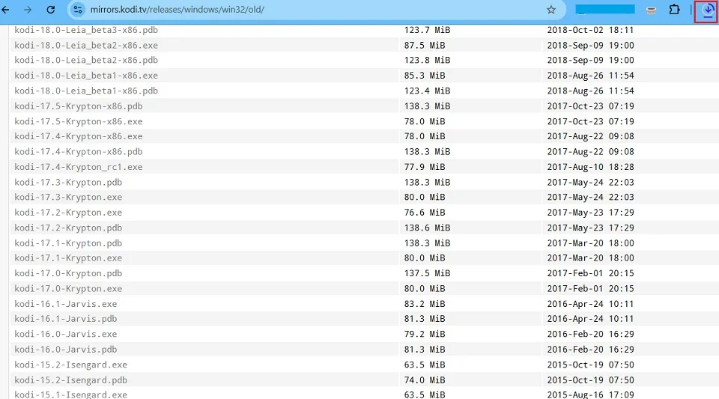Download kodi-17.5-Krypton-x86.exe
Image resolution: width=719 pixels, height=399 pixels.
click(79, 121)
